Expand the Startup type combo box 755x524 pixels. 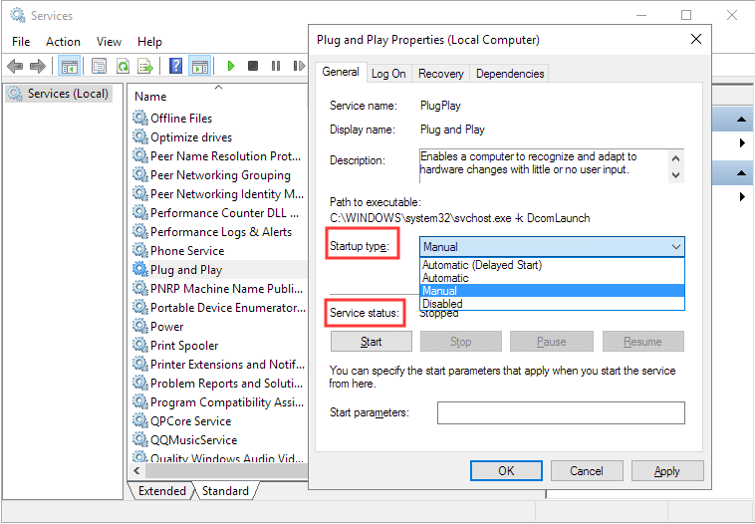coord(676,246)
